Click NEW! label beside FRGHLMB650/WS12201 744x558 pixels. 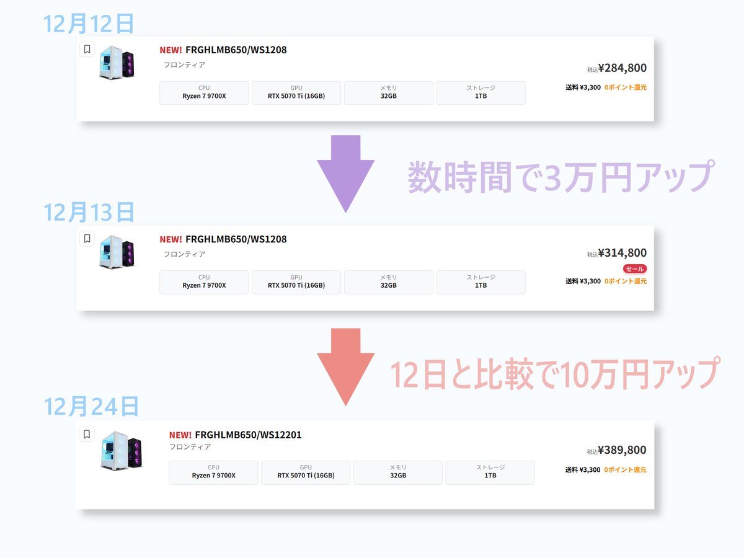pos(180,435)
